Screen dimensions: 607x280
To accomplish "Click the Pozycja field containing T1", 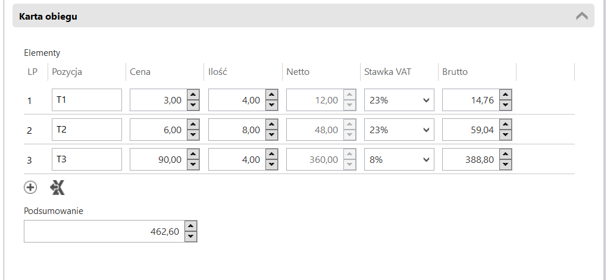I will tap(87, 100).
